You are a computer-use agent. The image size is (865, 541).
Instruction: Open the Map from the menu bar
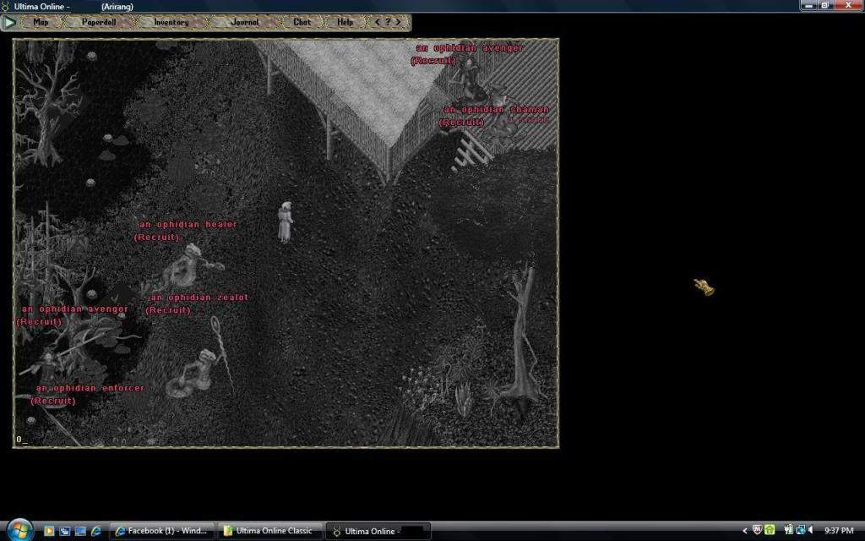(x=41, y=23)
